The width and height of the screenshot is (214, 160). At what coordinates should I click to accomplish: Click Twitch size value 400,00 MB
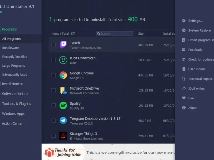(x=146, y=45)
